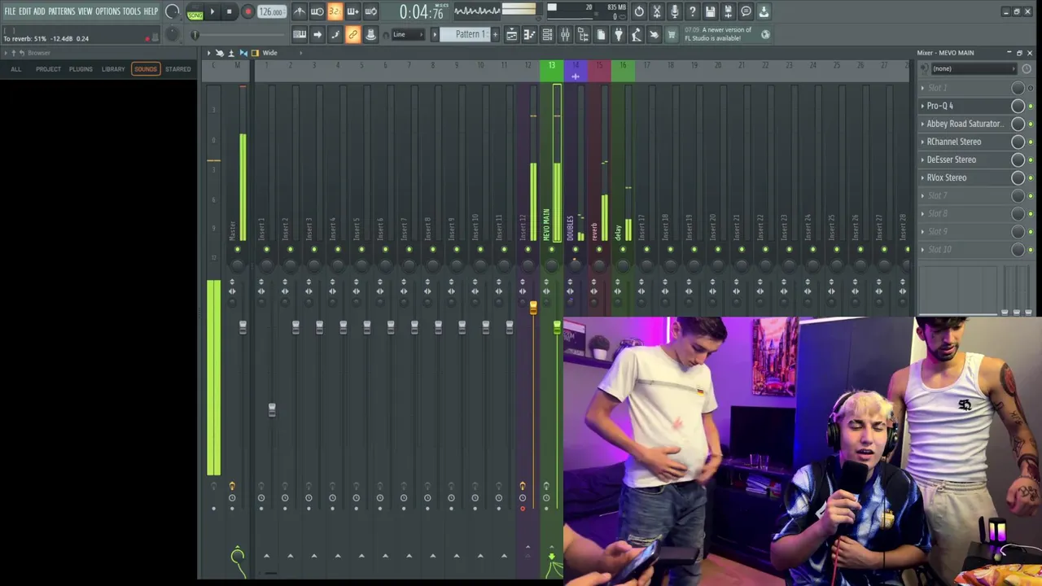Toggle Pat/Song mode switch
This screenshot has height=586, width=1042.
[x=195, y=12]
